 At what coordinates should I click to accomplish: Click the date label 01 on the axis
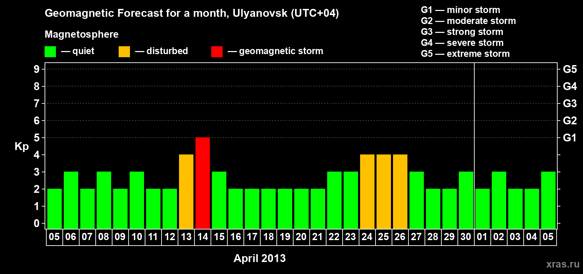(482, 237)
